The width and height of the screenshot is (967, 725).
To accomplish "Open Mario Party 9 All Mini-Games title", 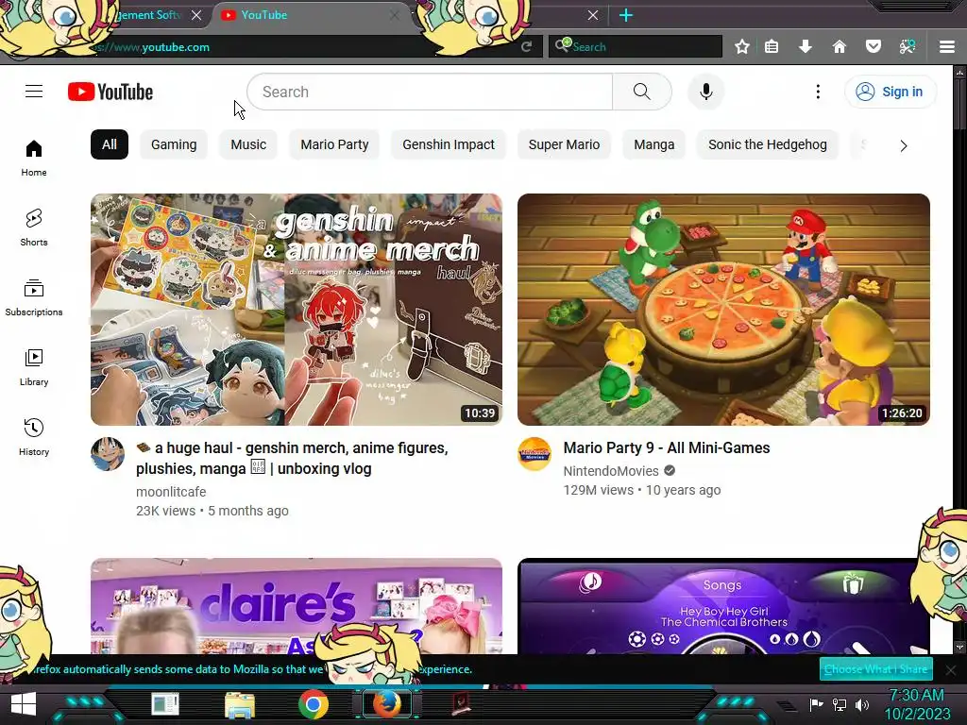I will pos(667,447).
